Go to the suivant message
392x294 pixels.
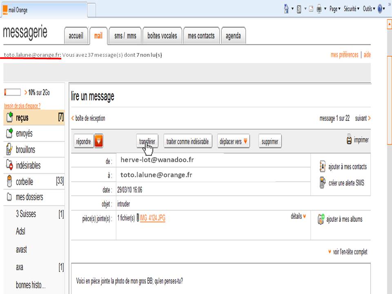(x=363, y=118)
